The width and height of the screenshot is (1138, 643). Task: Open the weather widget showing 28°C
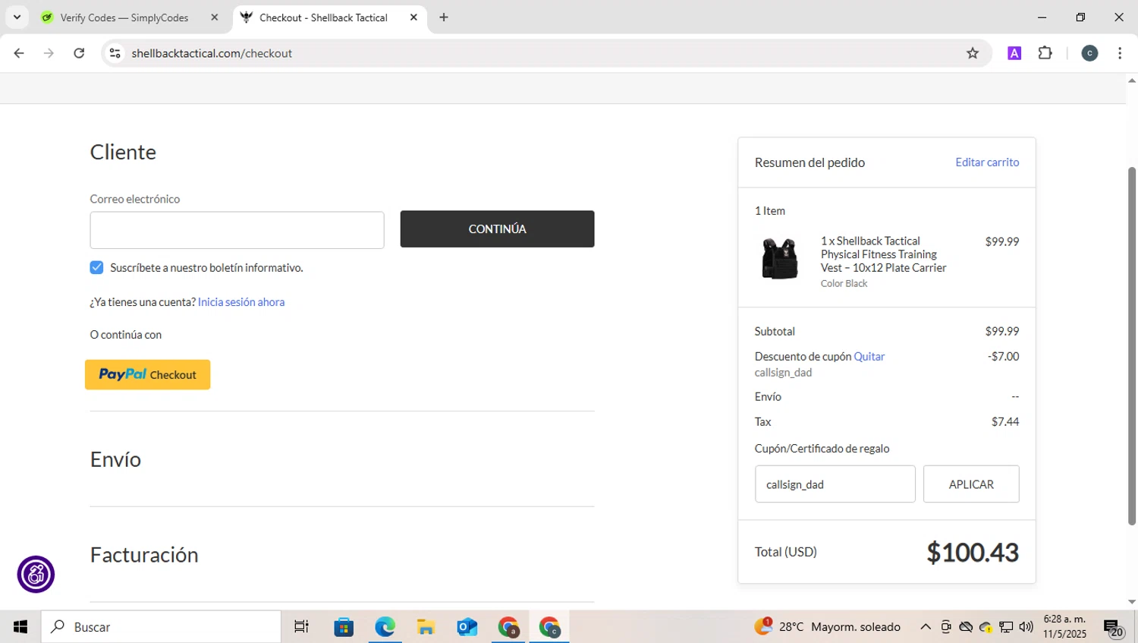tap(828, 627)
